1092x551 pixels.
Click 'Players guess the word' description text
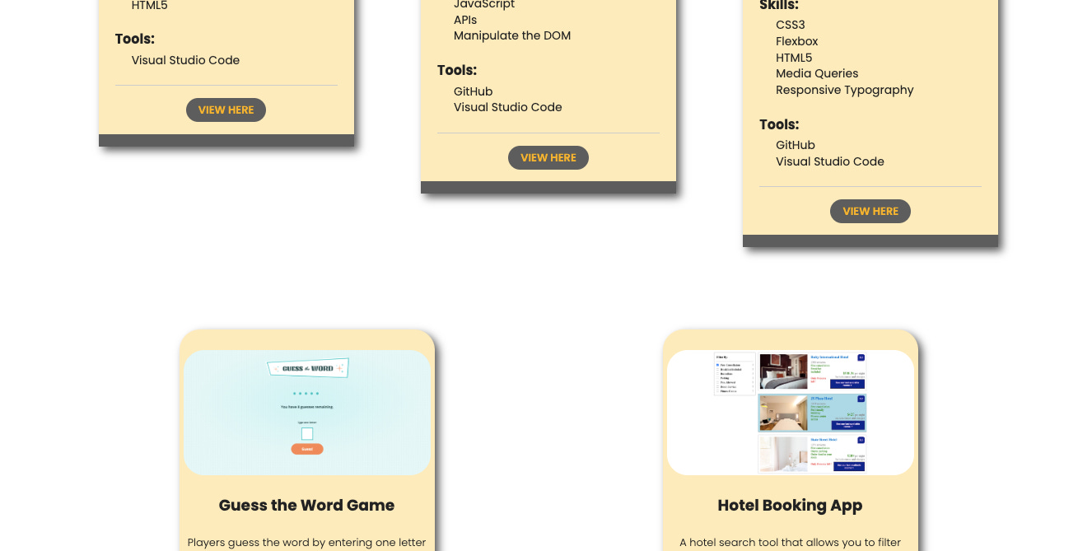306,543
